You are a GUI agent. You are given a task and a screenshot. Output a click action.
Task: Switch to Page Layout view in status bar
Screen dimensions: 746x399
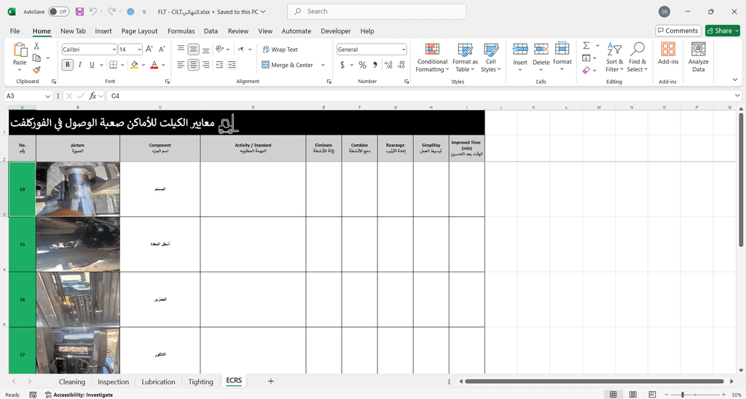tap(633, 395)
